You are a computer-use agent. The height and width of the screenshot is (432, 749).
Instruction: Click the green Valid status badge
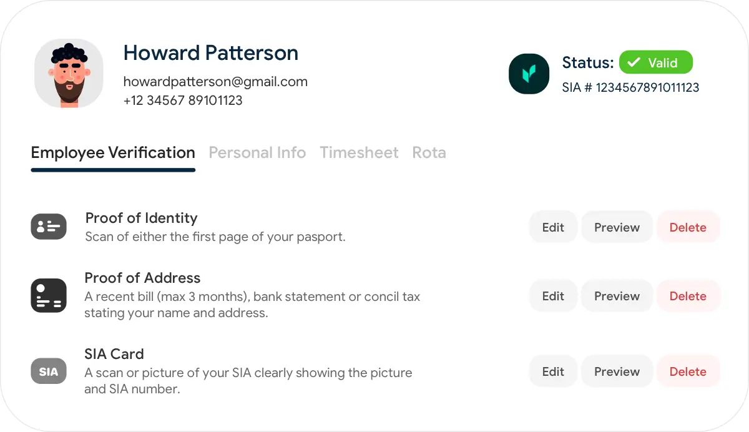click(x=655, y=62)
